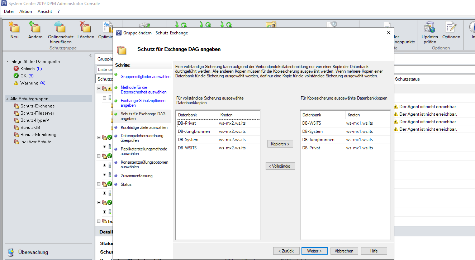Sort full backup list by Datenbank column
Image resolution: width=475 pixels, height=260 pixels.
(x=197, y=115)
